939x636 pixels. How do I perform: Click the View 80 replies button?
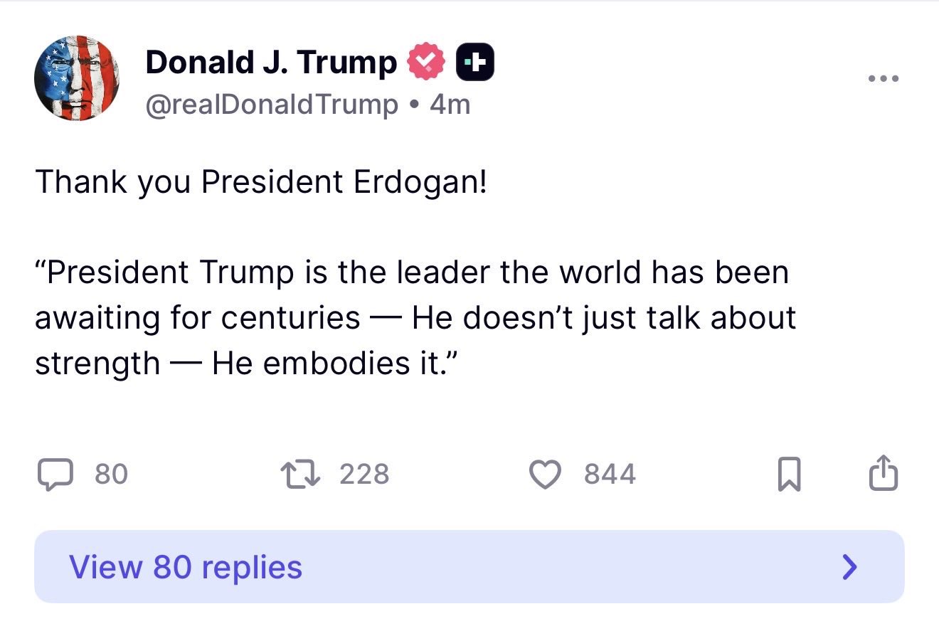(x=469, y=566)
